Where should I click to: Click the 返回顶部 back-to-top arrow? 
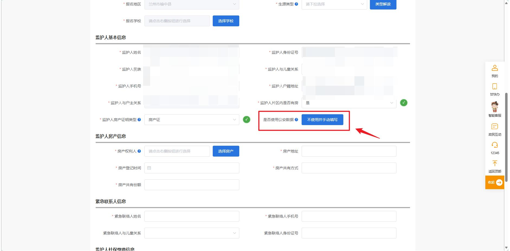click(x=495, y=163)
